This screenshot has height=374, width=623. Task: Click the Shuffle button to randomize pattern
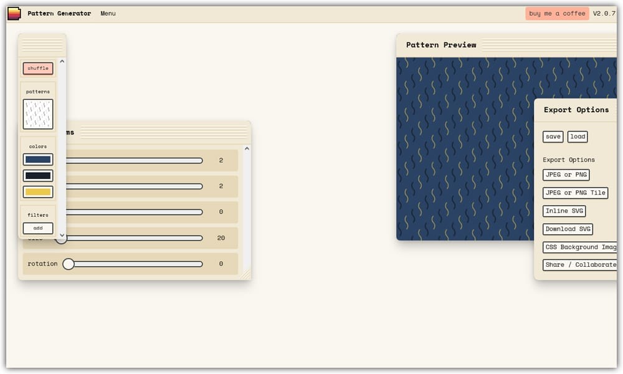point(37,69)
